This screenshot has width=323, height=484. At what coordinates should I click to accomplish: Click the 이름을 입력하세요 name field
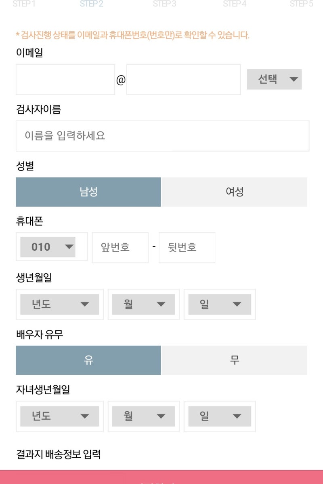(x=162, y=136)
